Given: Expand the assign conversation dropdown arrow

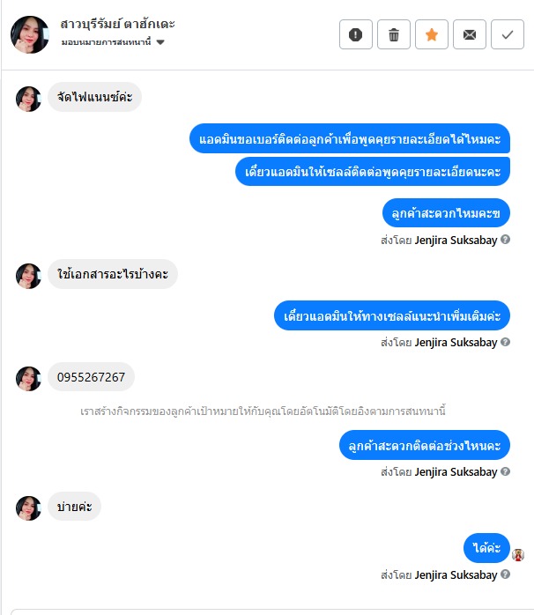Looking at the screenshot, I should click(160, 42).
